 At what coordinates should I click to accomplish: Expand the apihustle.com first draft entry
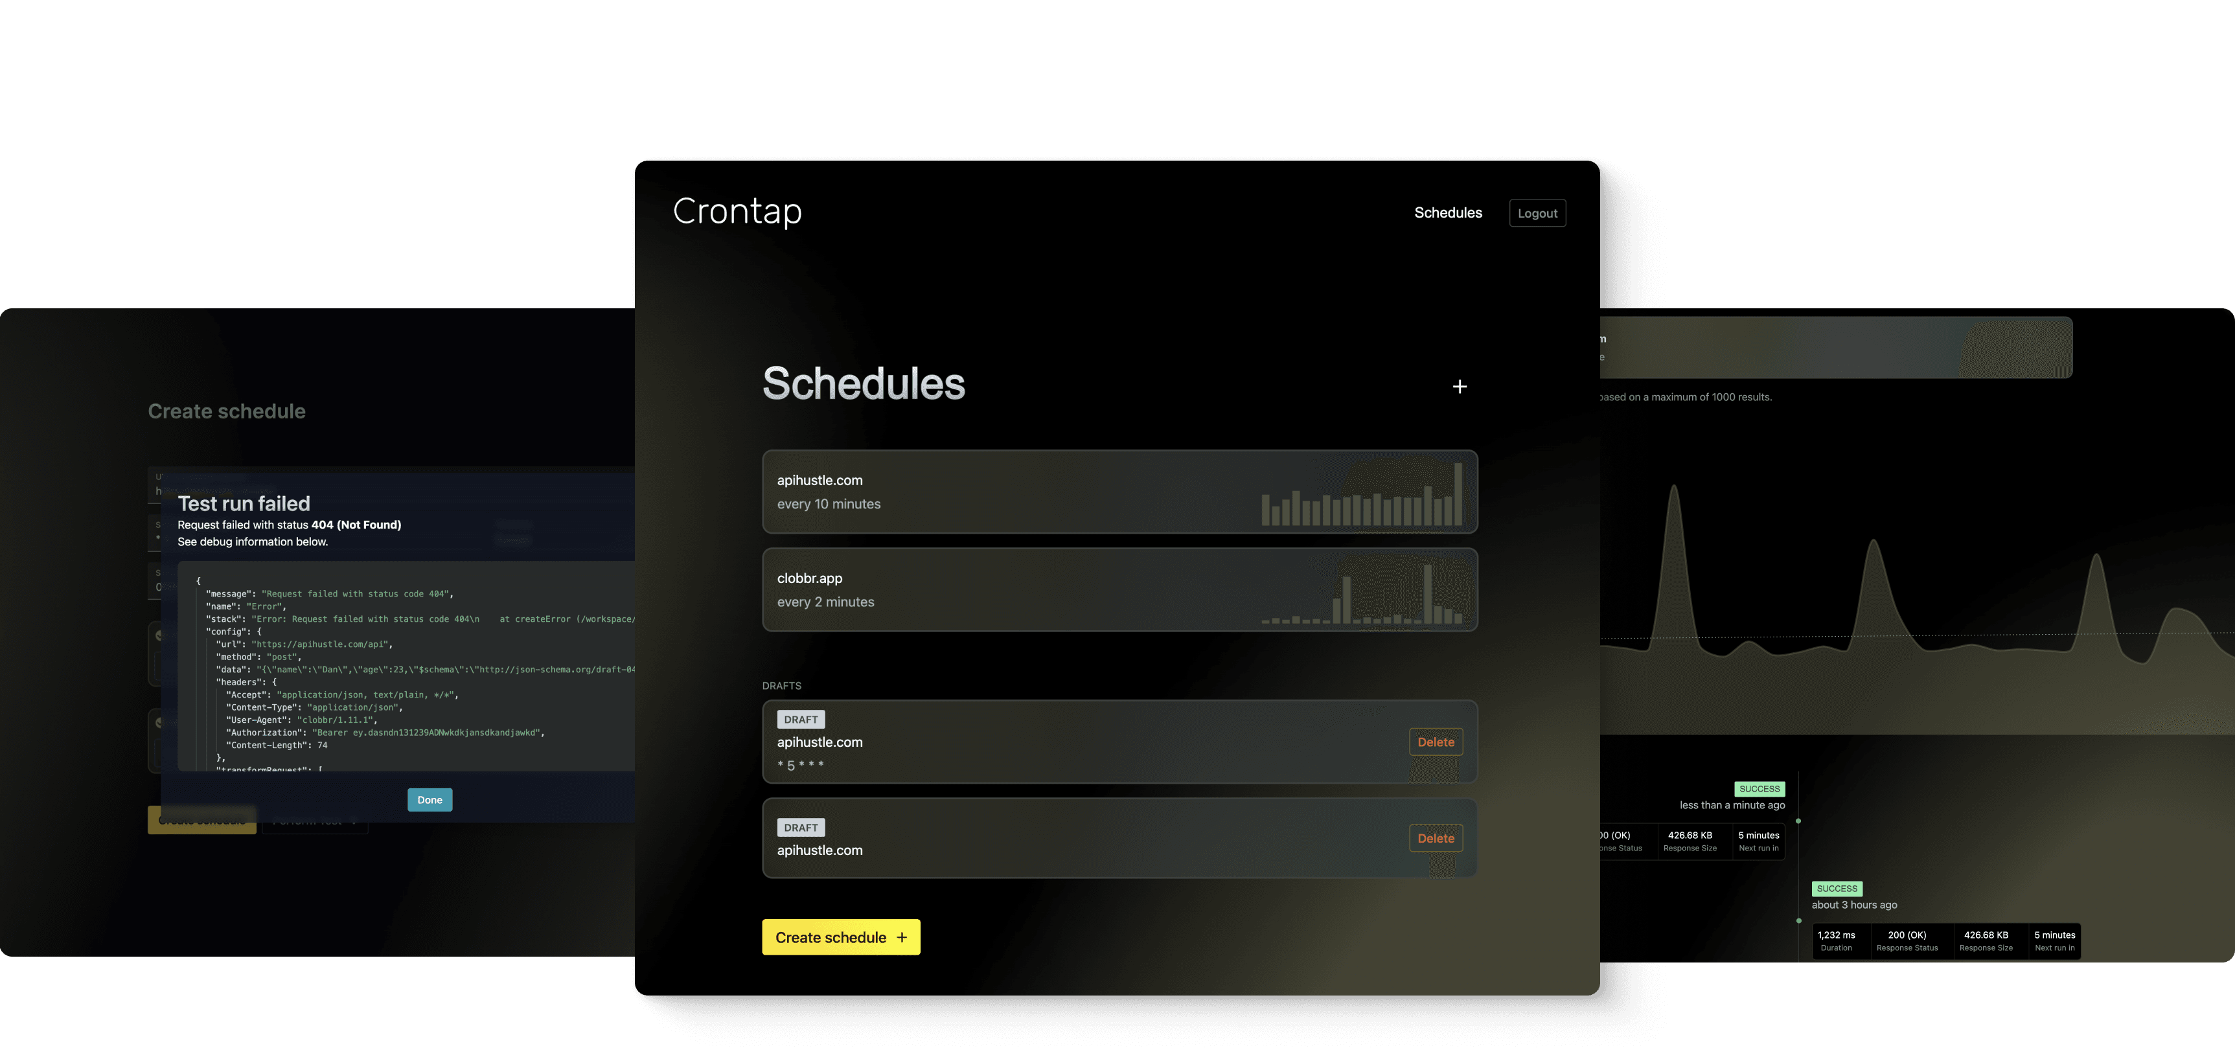pyautogui.click(x=1117, y=741)
